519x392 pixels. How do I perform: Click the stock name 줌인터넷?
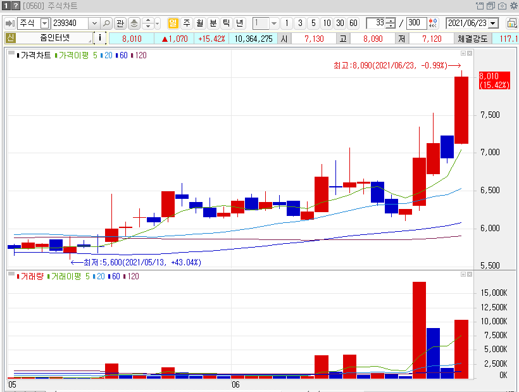tap(54, 38)
